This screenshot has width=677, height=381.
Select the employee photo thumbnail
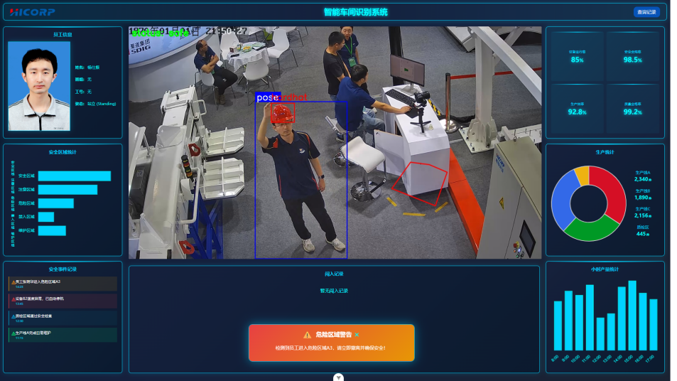click(x=39, y=86)
